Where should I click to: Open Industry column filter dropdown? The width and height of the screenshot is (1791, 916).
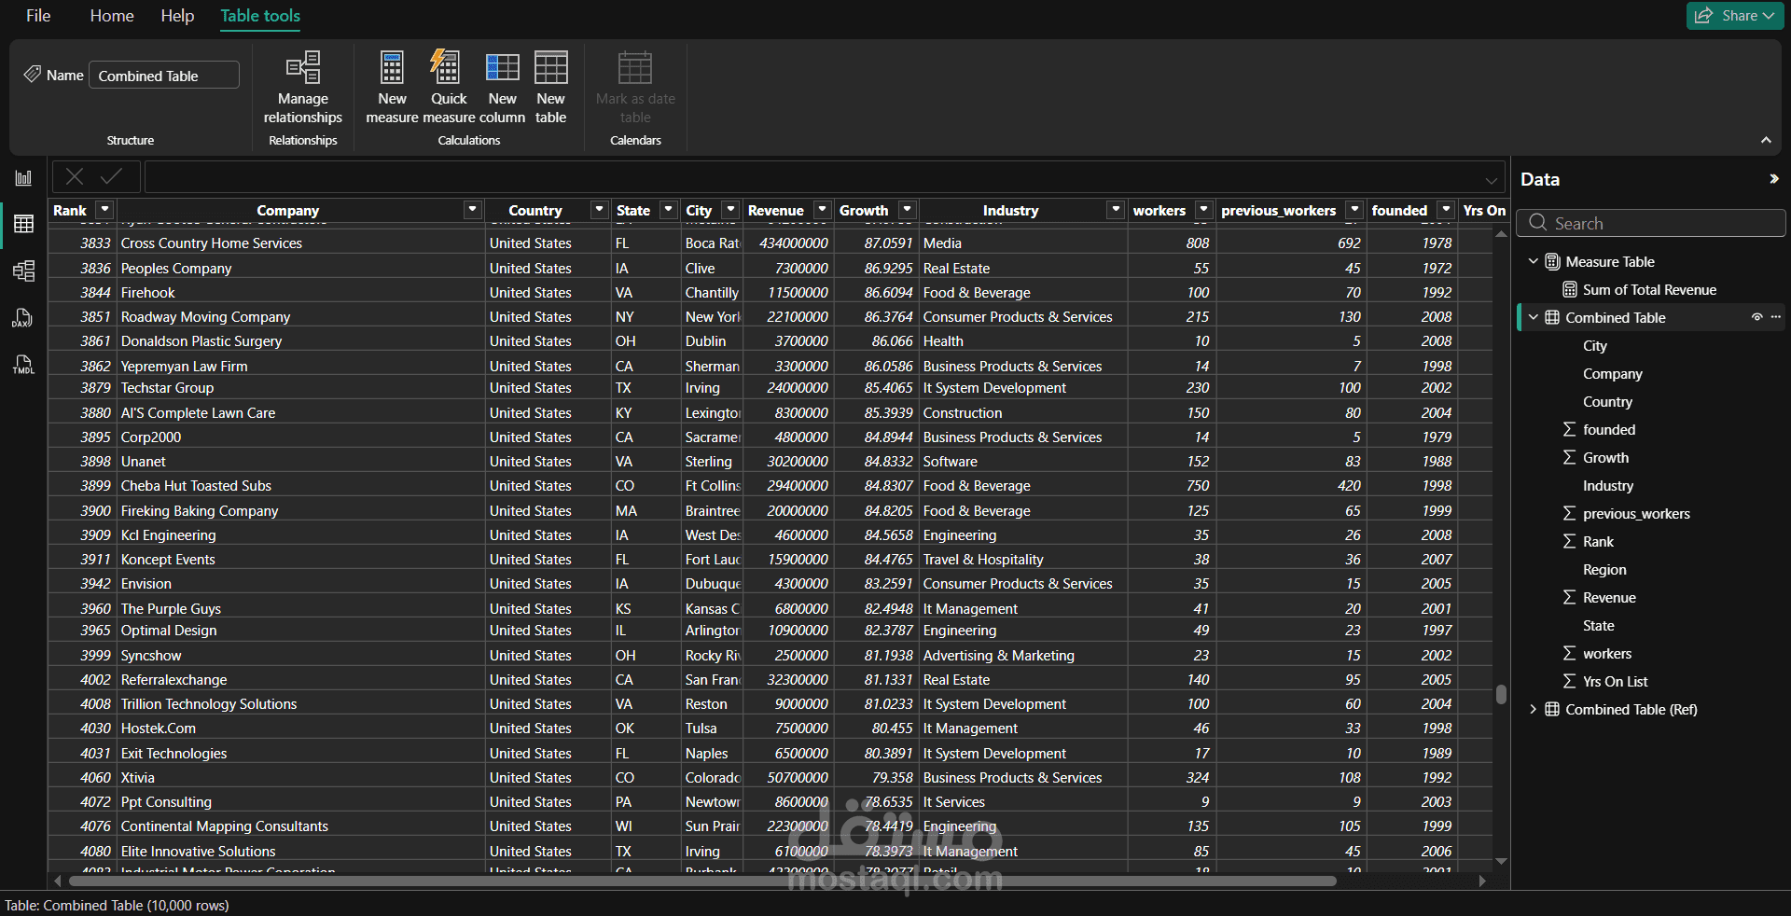pos(1115,210)
